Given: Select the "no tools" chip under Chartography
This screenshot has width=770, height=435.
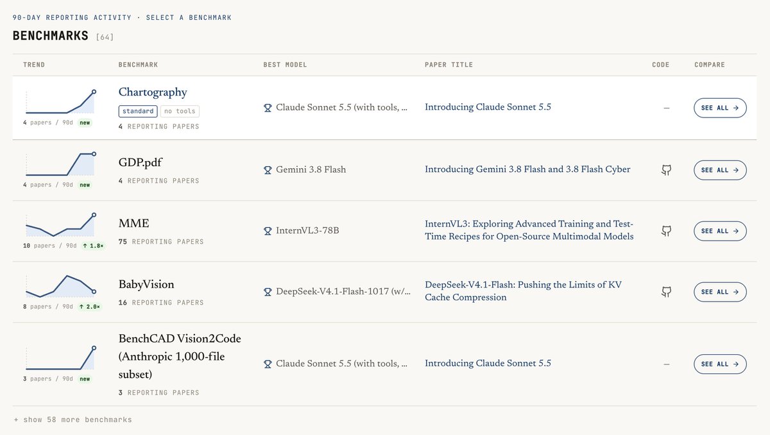Looking at the screenshot, I should 180,111.
